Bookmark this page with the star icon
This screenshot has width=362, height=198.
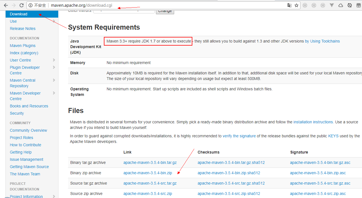pos(296,5)
